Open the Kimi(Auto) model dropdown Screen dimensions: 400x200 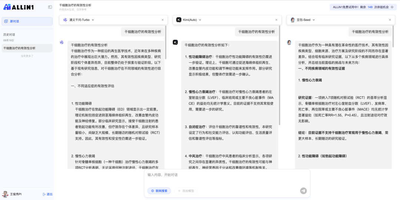(x=200, y=20)
